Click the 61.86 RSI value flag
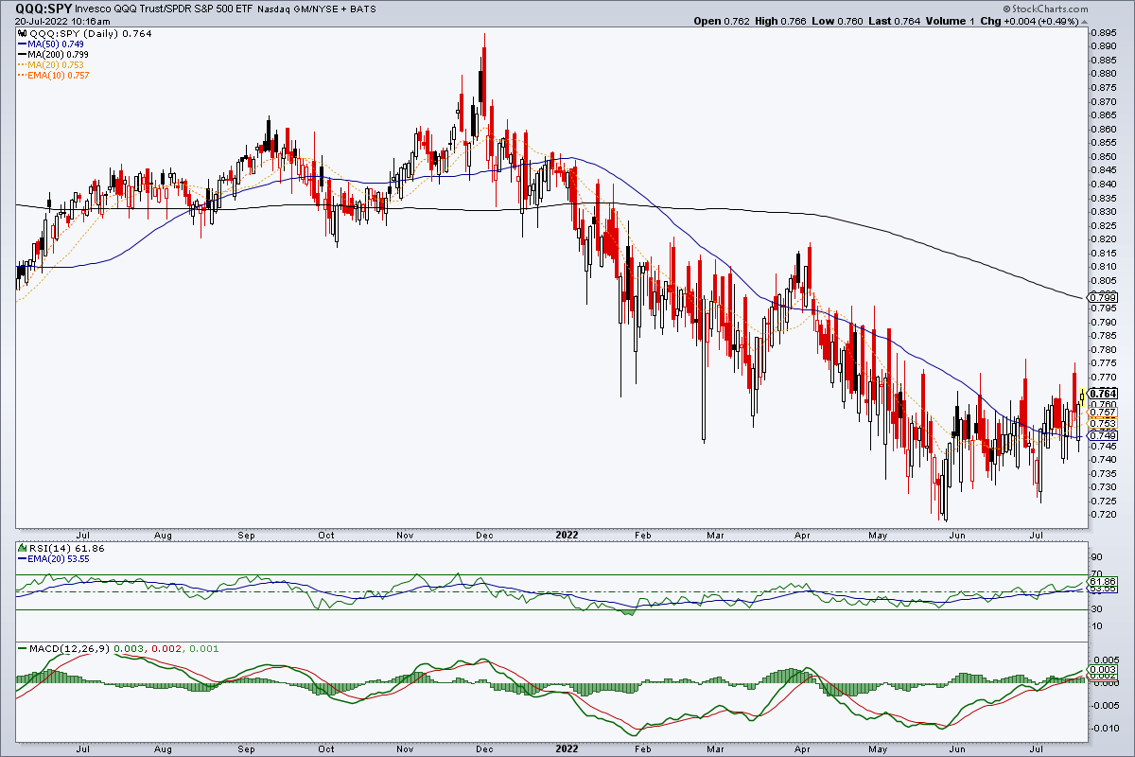The height and width of the screenshot is (757, 1135). point(1104,580)
